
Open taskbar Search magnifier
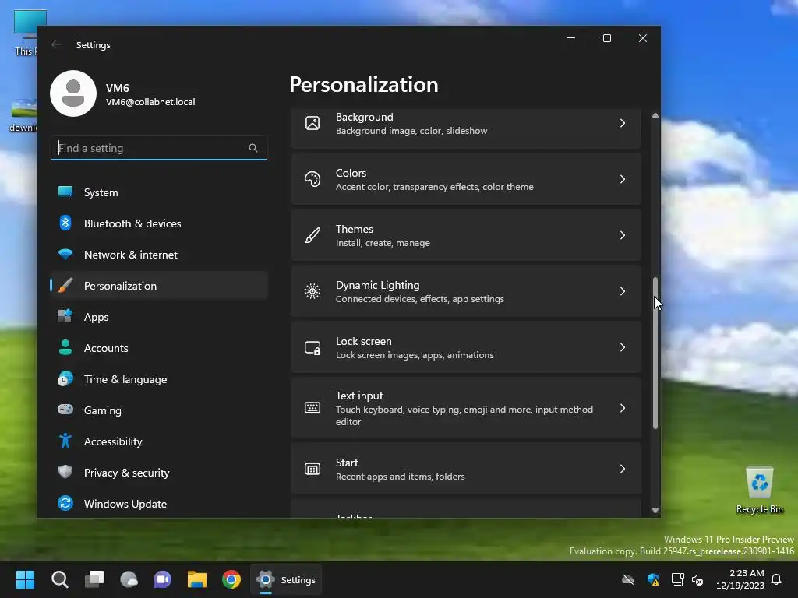click(x=59, y=579)
